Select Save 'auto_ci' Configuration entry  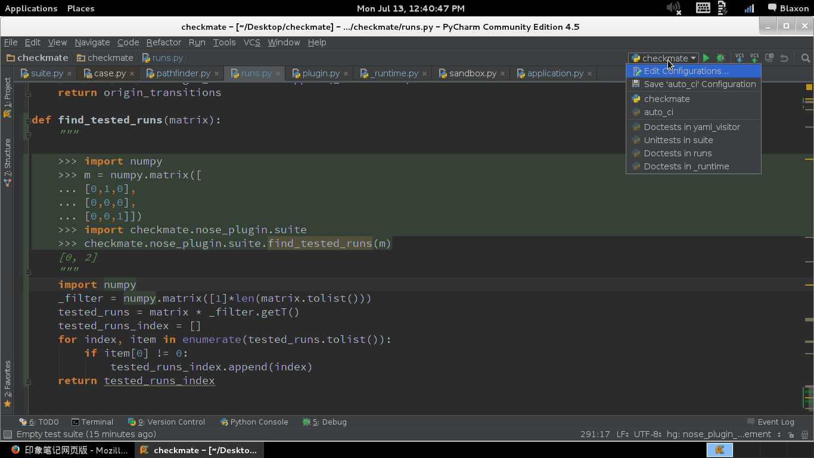694,84
